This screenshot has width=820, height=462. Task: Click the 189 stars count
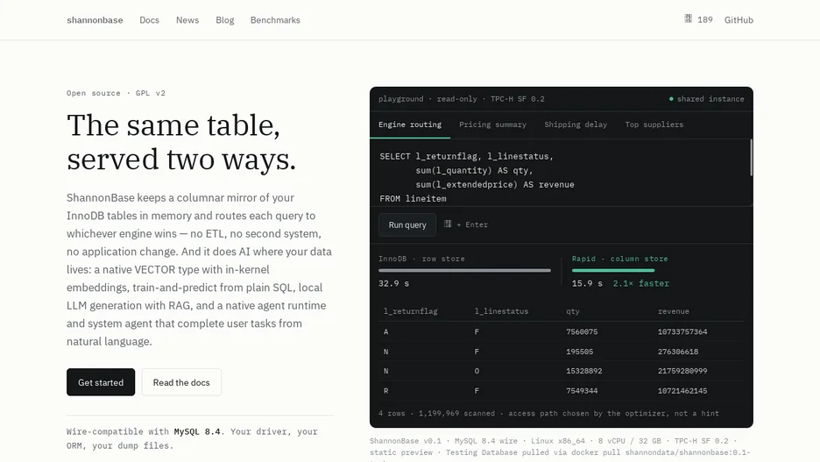tap(705, 20)
